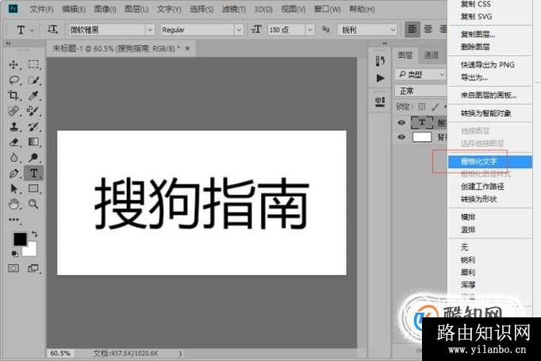
Task: Select the Gradient tool
Action: tap(33, 142)
